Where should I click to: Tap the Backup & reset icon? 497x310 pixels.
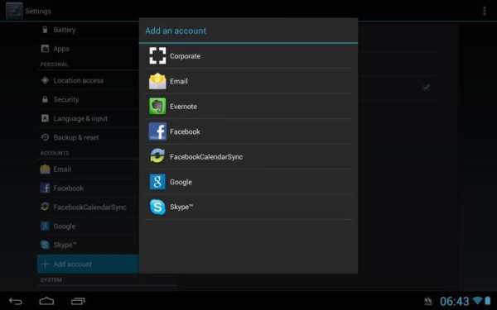point(45,137)
